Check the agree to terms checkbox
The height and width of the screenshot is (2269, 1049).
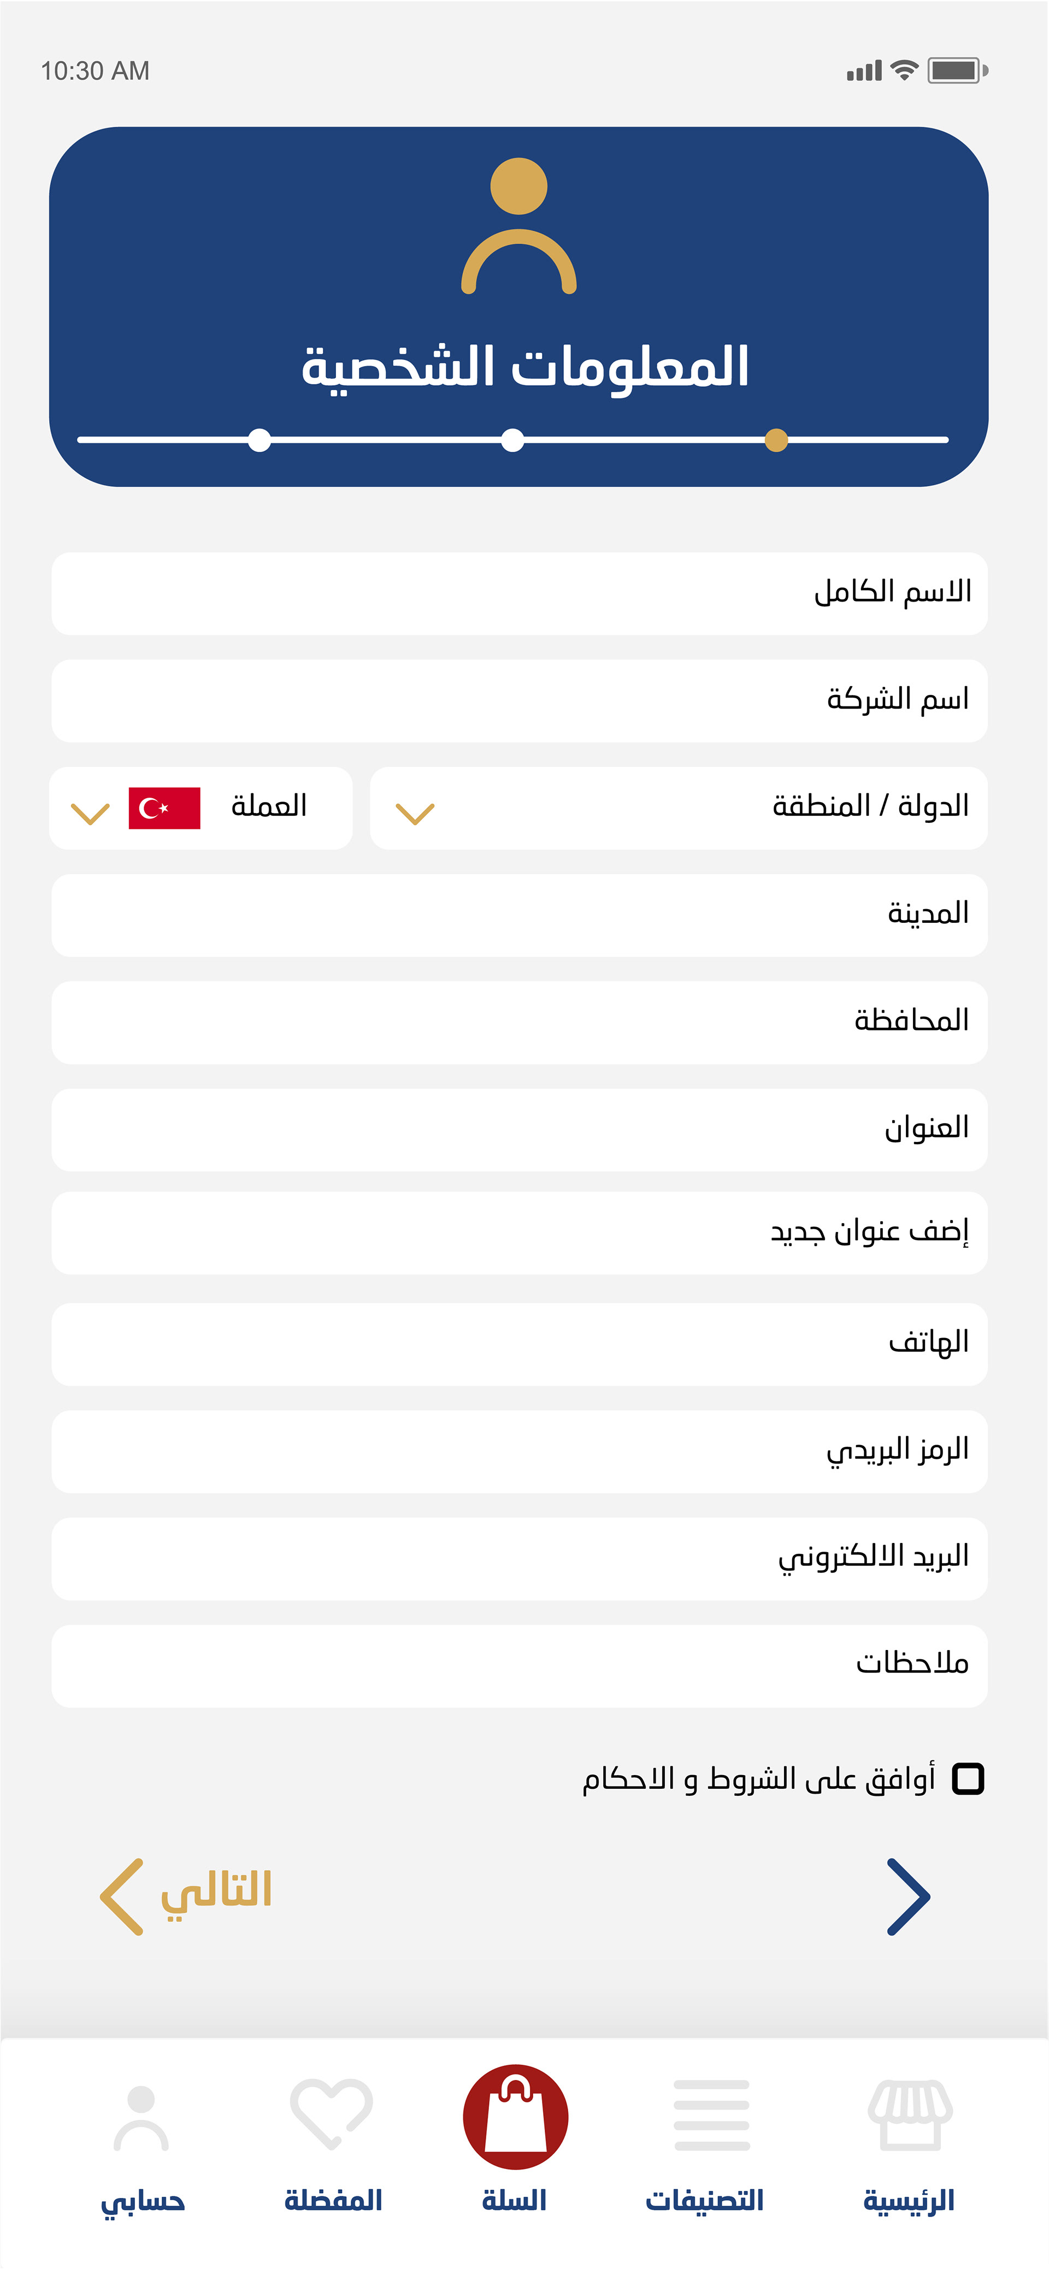968,1778
